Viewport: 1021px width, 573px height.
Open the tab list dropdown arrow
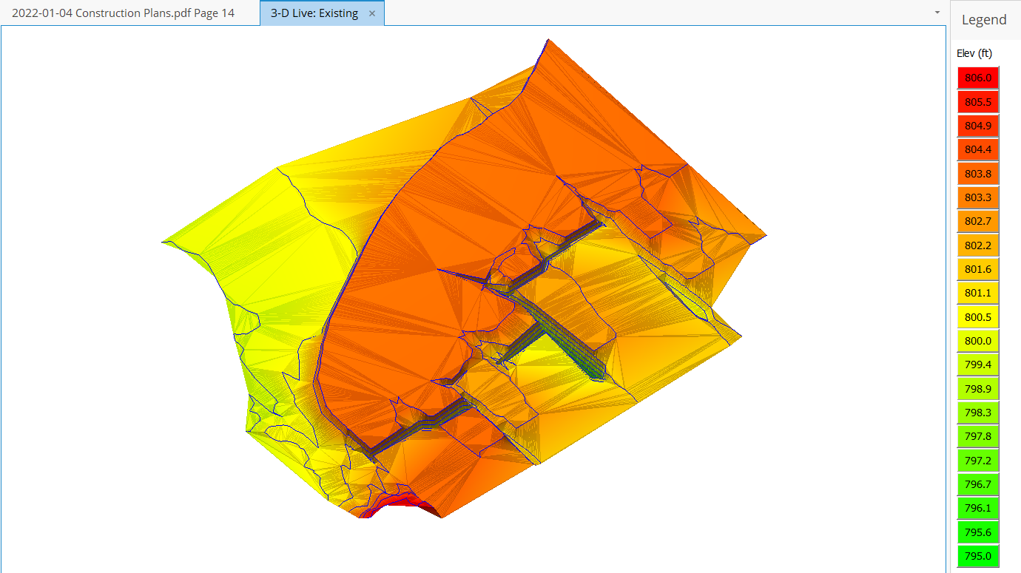tap(937, 13)
